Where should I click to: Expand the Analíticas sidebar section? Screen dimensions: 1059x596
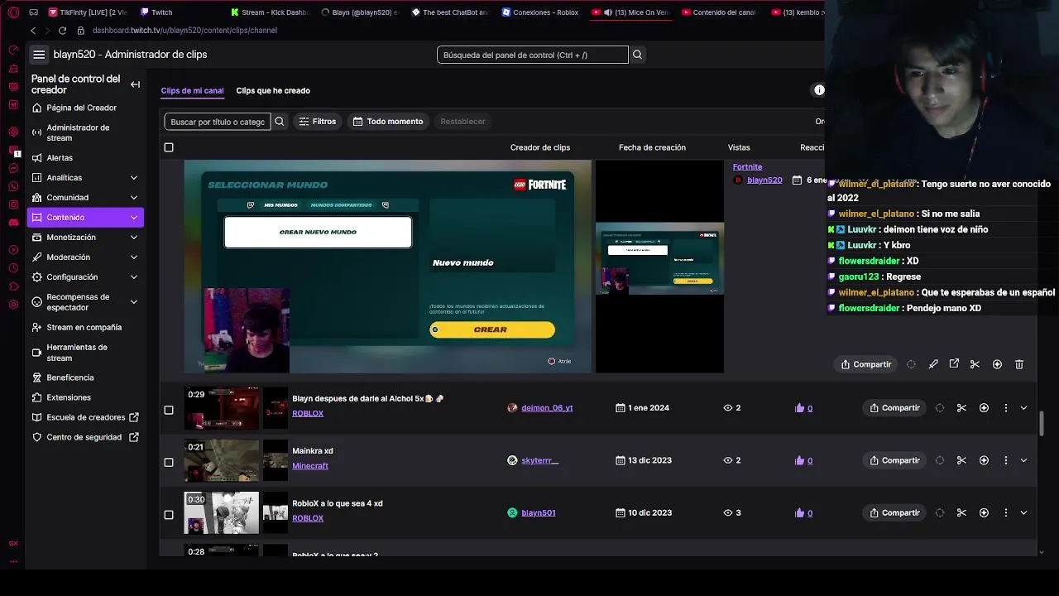click(134, 177)
